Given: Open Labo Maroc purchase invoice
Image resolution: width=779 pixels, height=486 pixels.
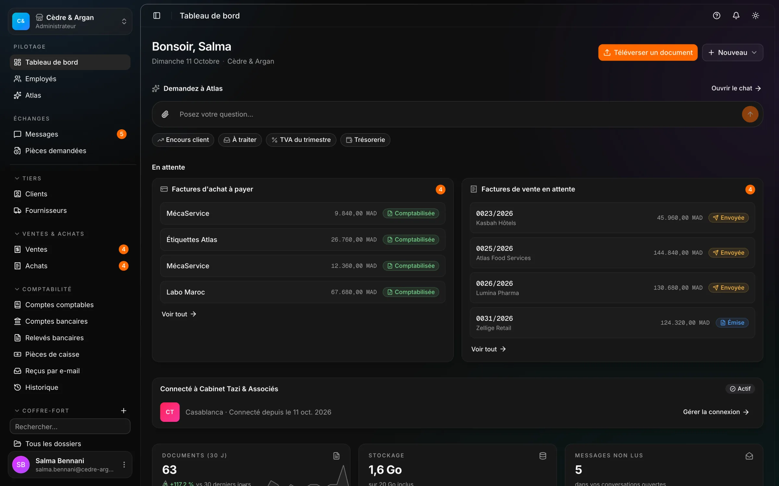Looking at the screenshot, I should [x=303, y=292].
